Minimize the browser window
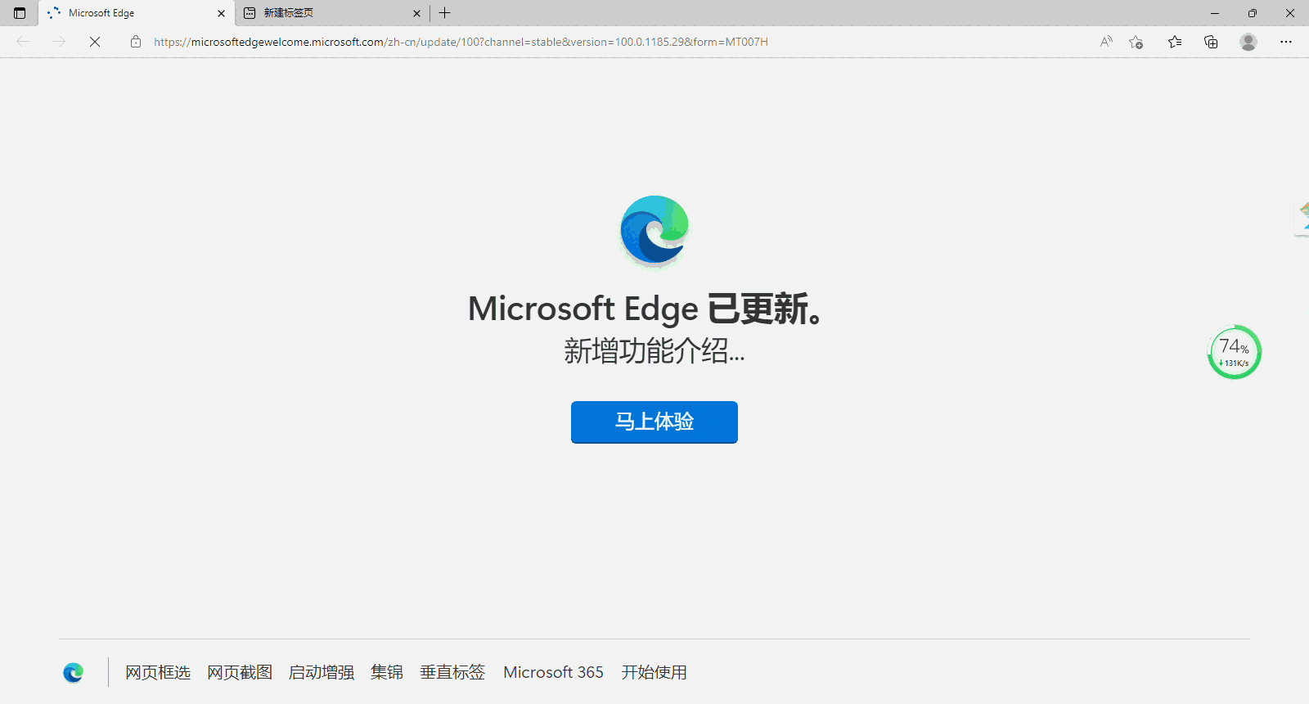Viewport: 1309px width, 704px height. pyautogui.click(x=1215, y=13)
